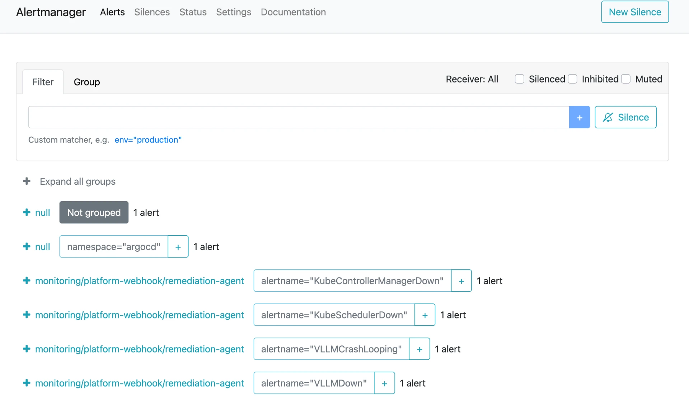The image size is (689, 420).
Task: Click the env="production" example matcher
Action: 148,140
